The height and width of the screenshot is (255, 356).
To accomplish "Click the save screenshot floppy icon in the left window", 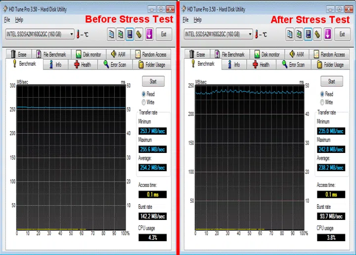I will click(x=130, y=34).
